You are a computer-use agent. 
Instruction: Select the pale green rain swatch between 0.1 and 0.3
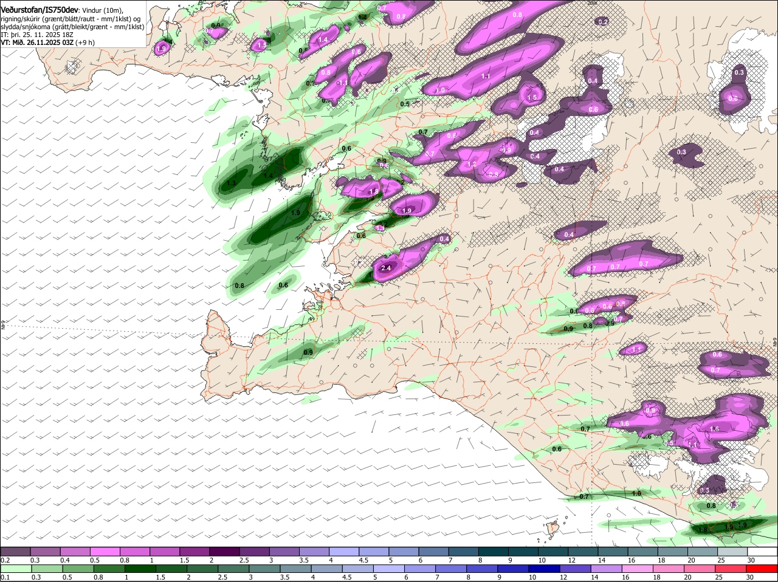click(15, 569)
